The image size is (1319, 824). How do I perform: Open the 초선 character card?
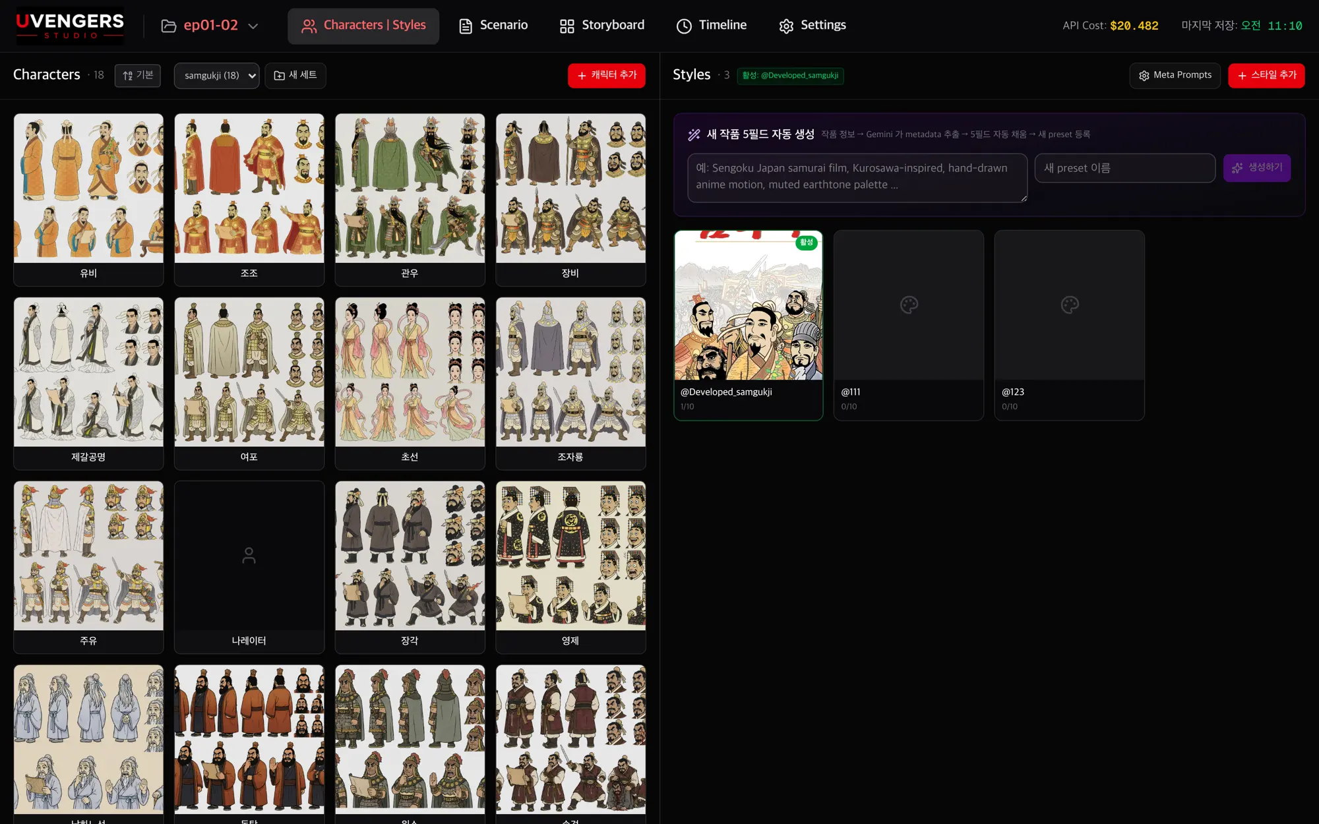coord(410,384)
